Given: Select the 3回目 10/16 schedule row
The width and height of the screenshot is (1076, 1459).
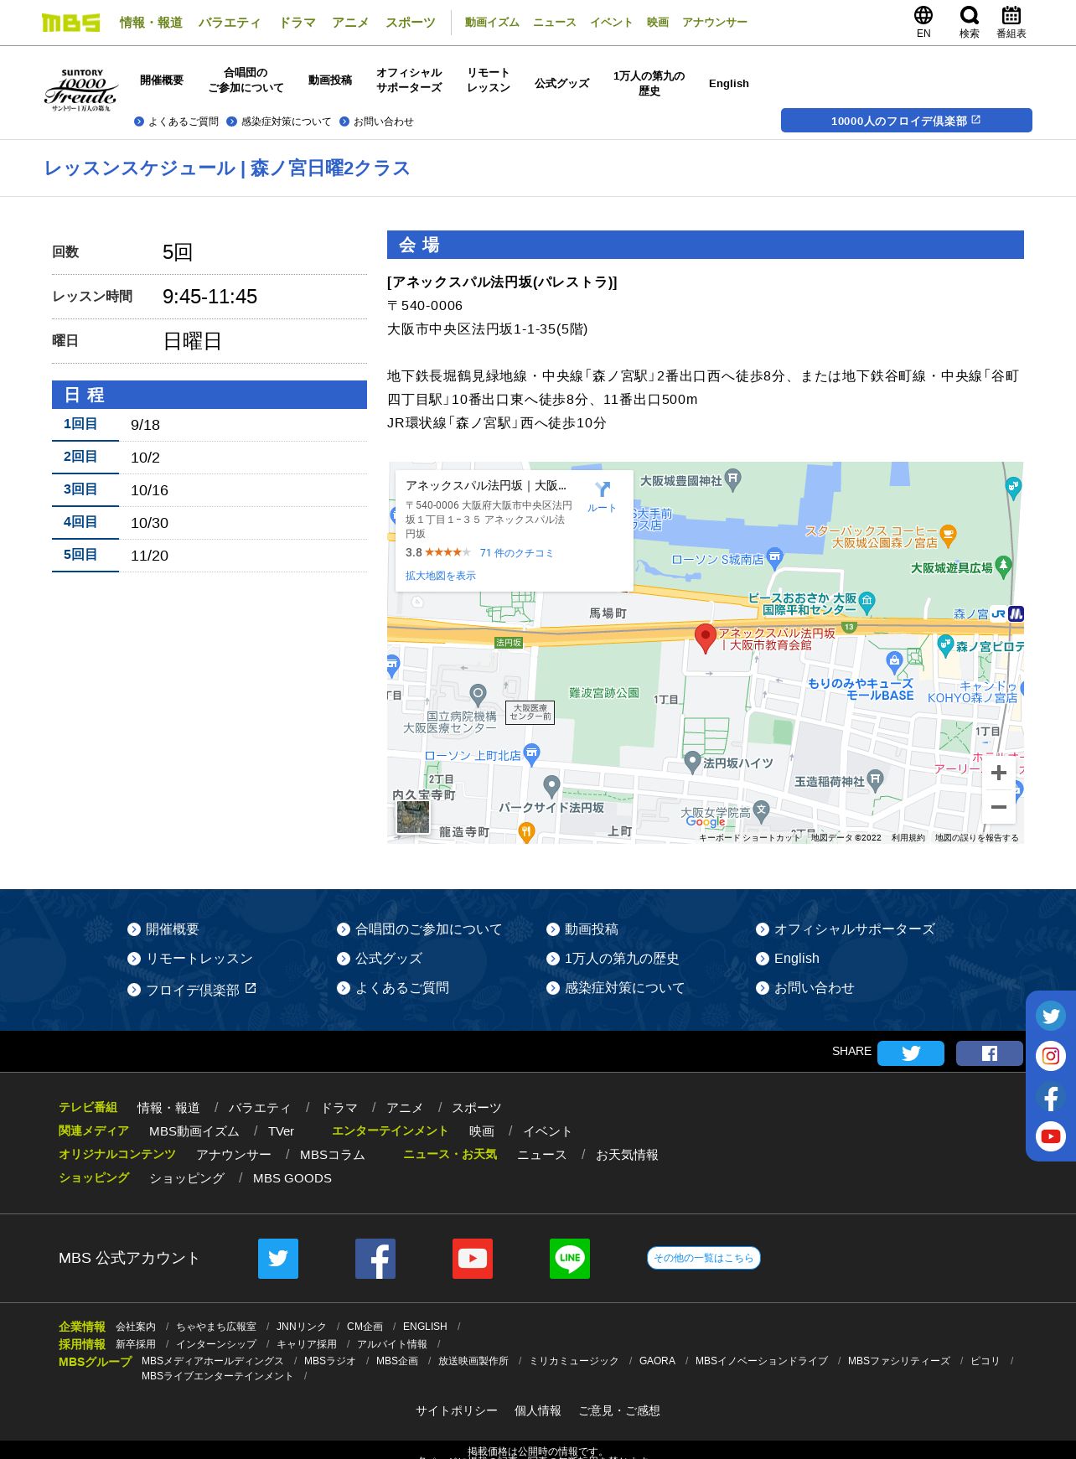Looking at the screenshot, I should (210, 490).
